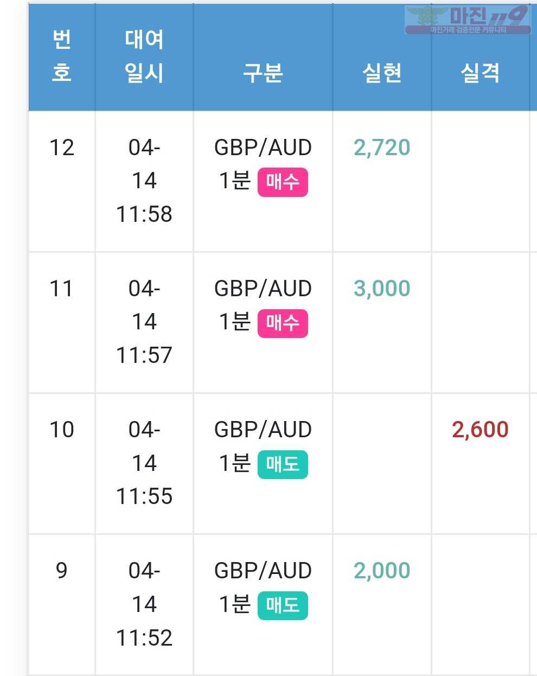Click GBP/AUD text in row 11

click(263, 289)
